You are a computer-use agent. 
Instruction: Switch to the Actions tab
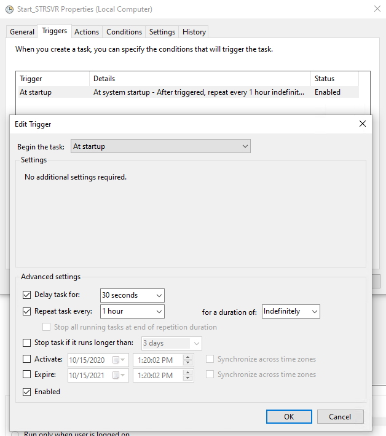pyautogui.click(x=87, y=32)
